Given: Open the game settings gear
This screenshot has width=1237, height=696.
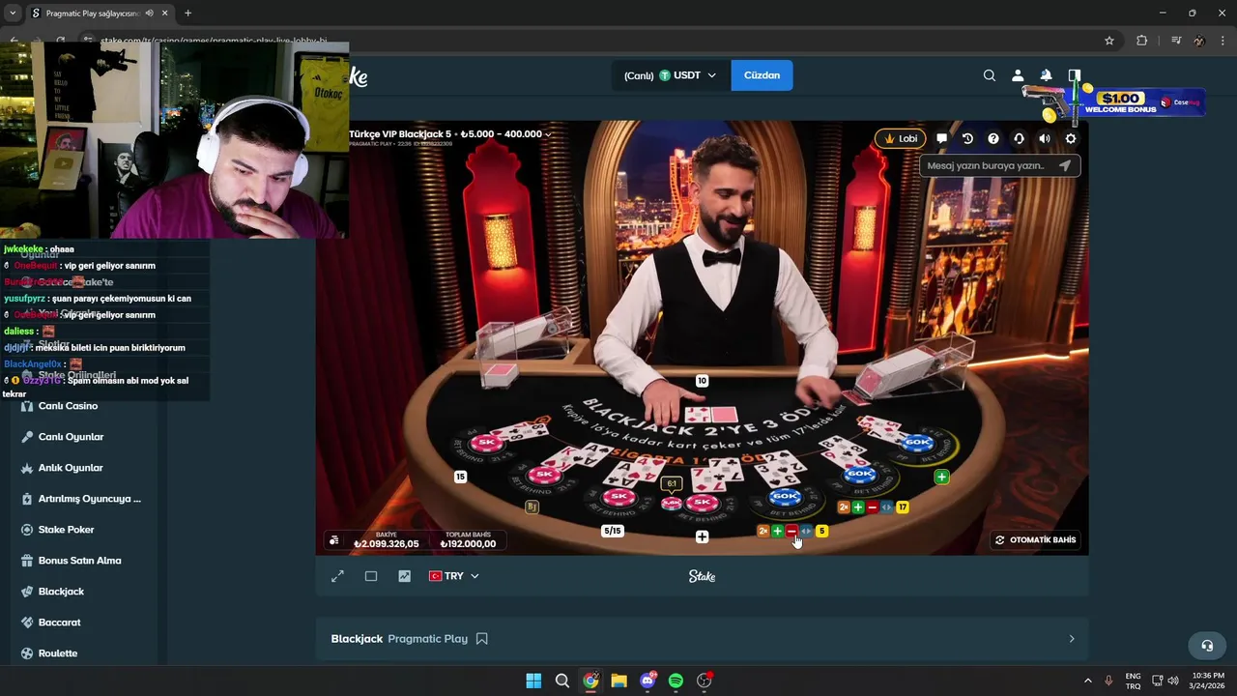Looking at the screenshot, I should pos(1071,138).
